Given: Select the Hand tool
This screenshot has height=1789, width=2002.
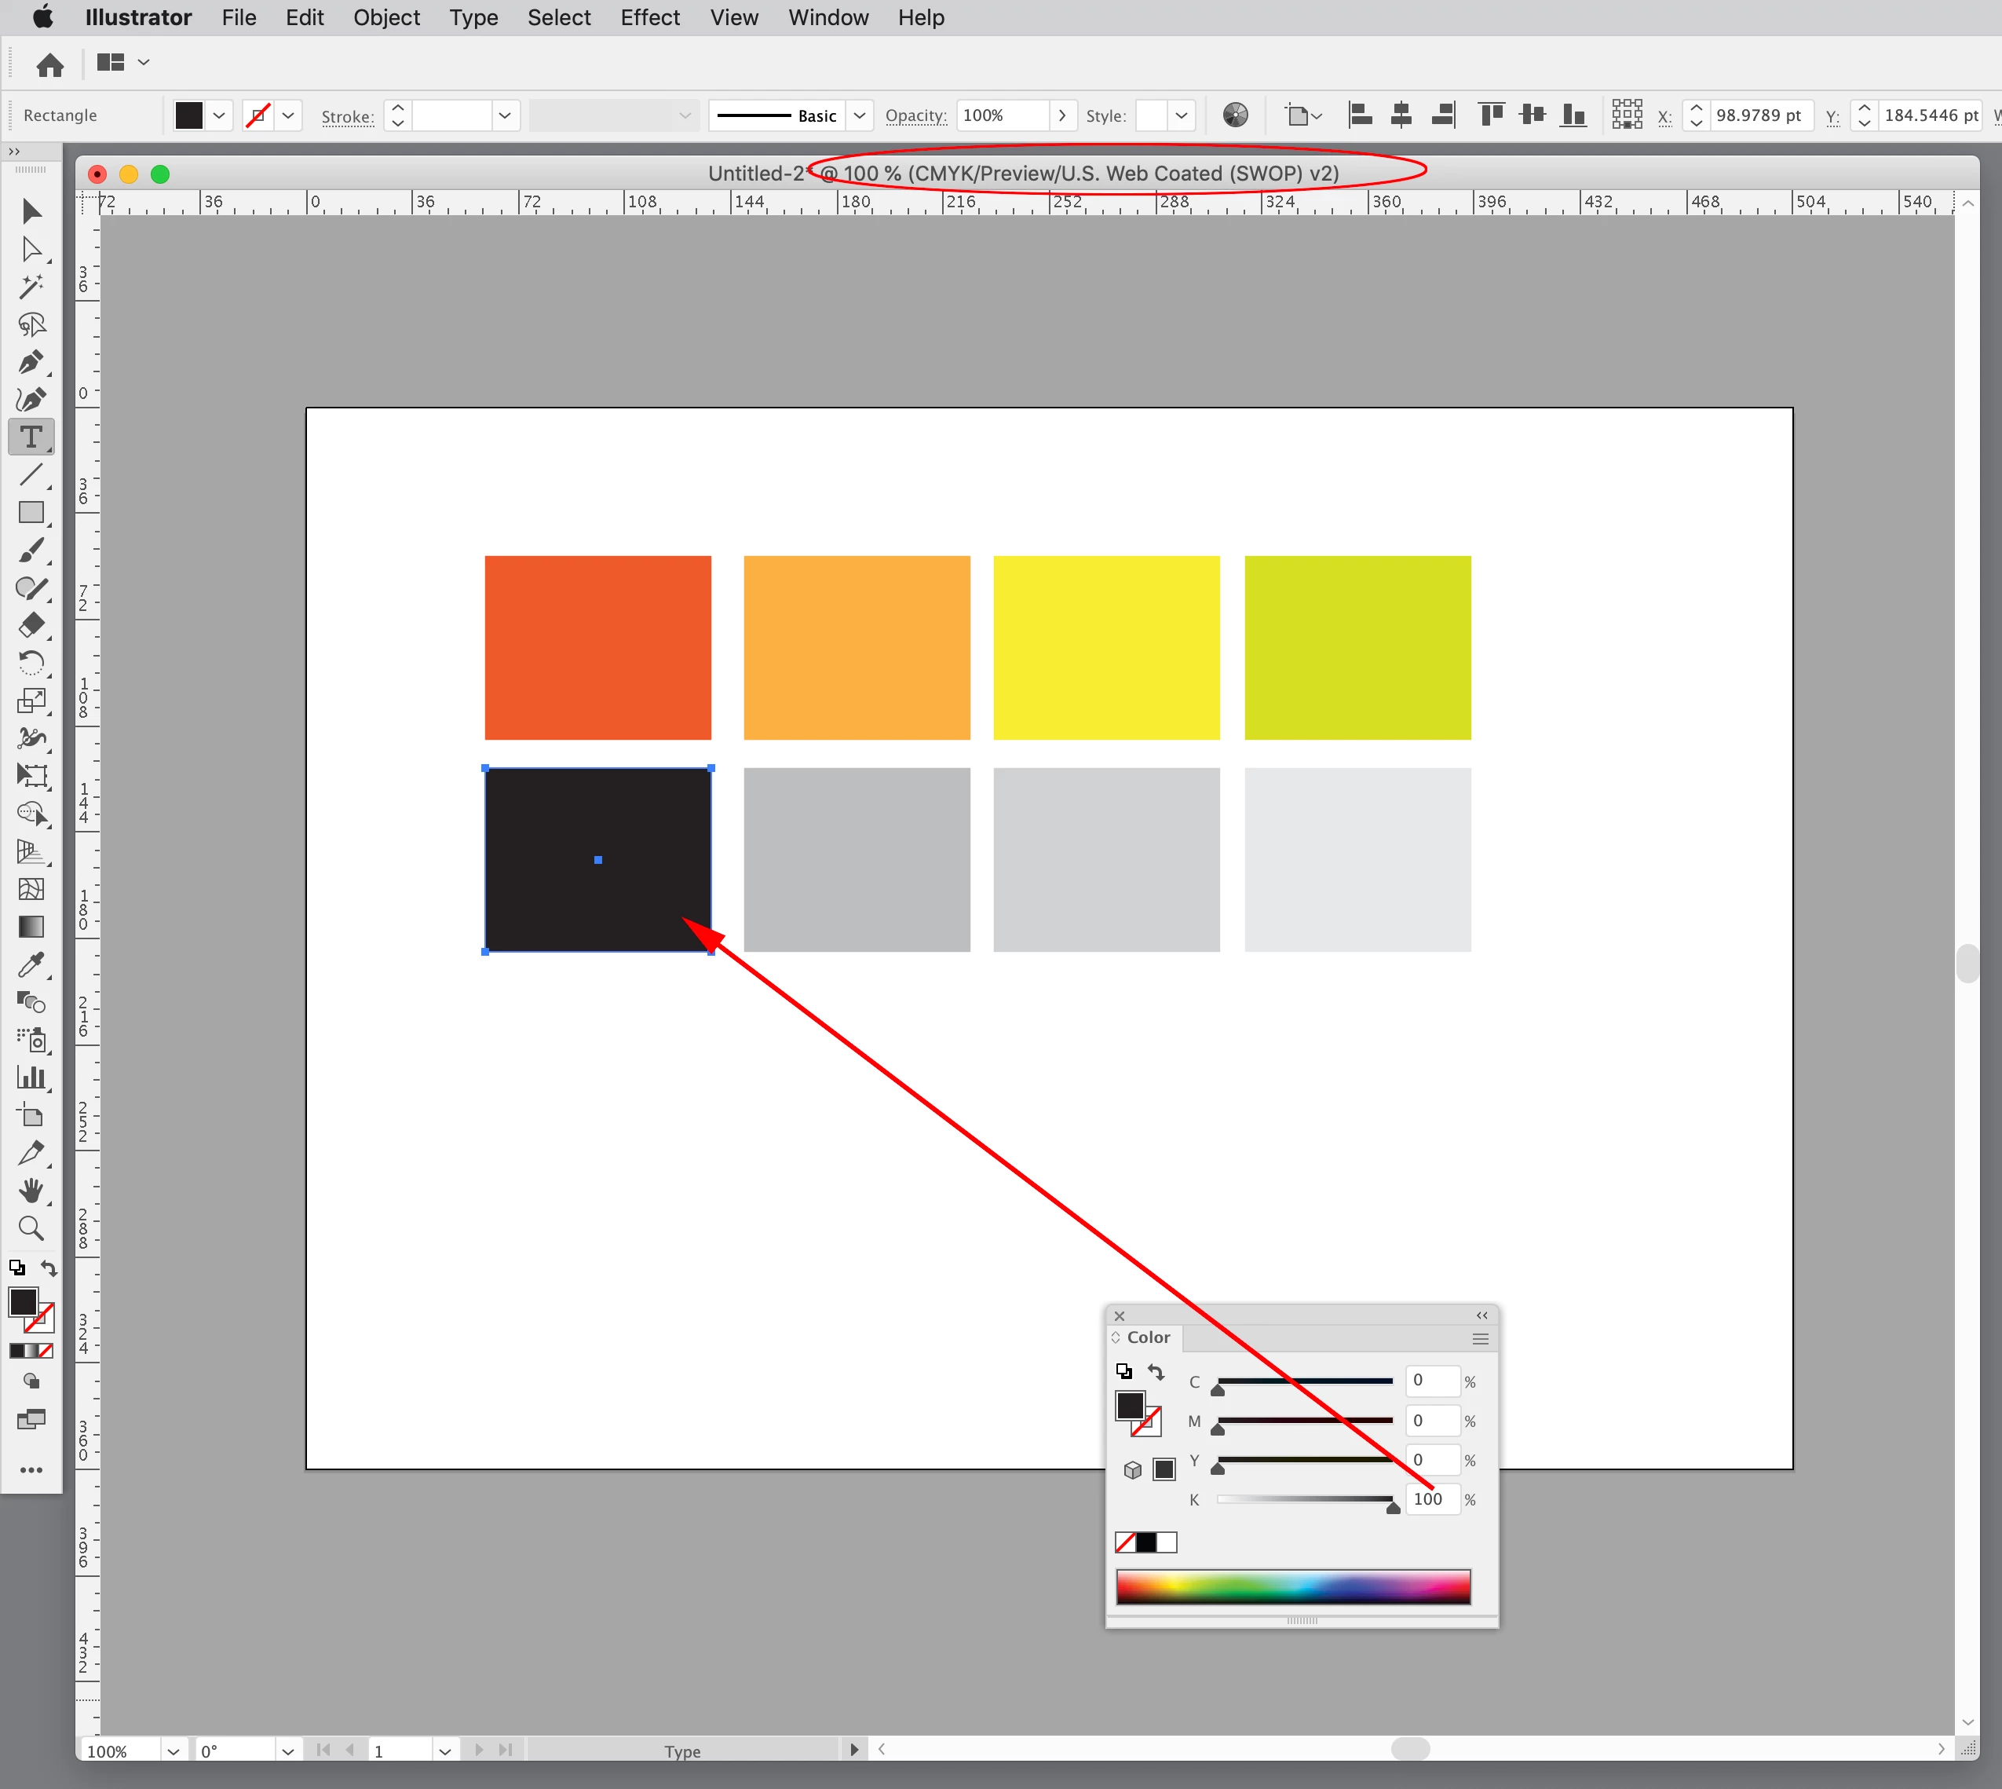Looking at the screenshot, I should pos(31,1191).
